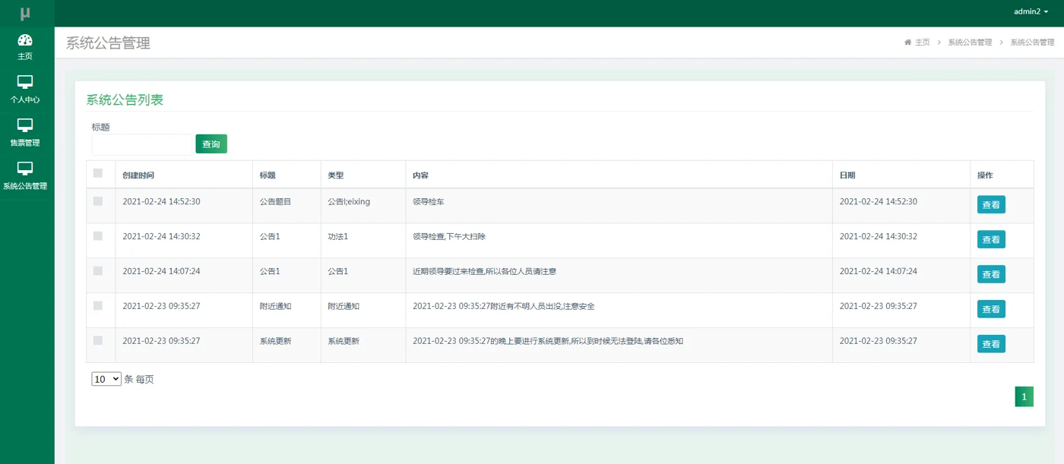Select the checkbox for the 14:07:24 announcement row

pyautogui.click(x=98, y=271)
